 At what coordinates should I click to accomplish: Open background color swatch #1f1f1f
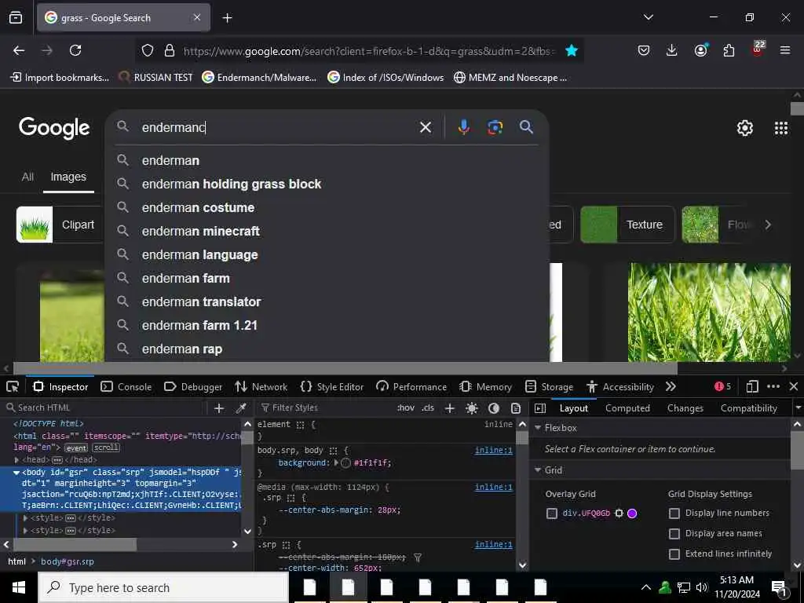click(345, 463)
